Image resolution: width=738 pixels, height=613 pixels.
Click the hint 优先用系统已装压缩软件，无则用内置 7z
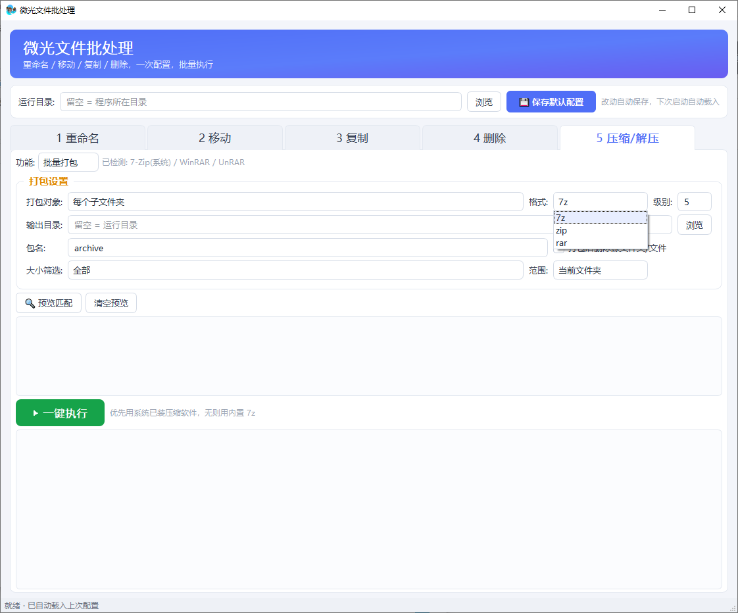tap(183, 413)
